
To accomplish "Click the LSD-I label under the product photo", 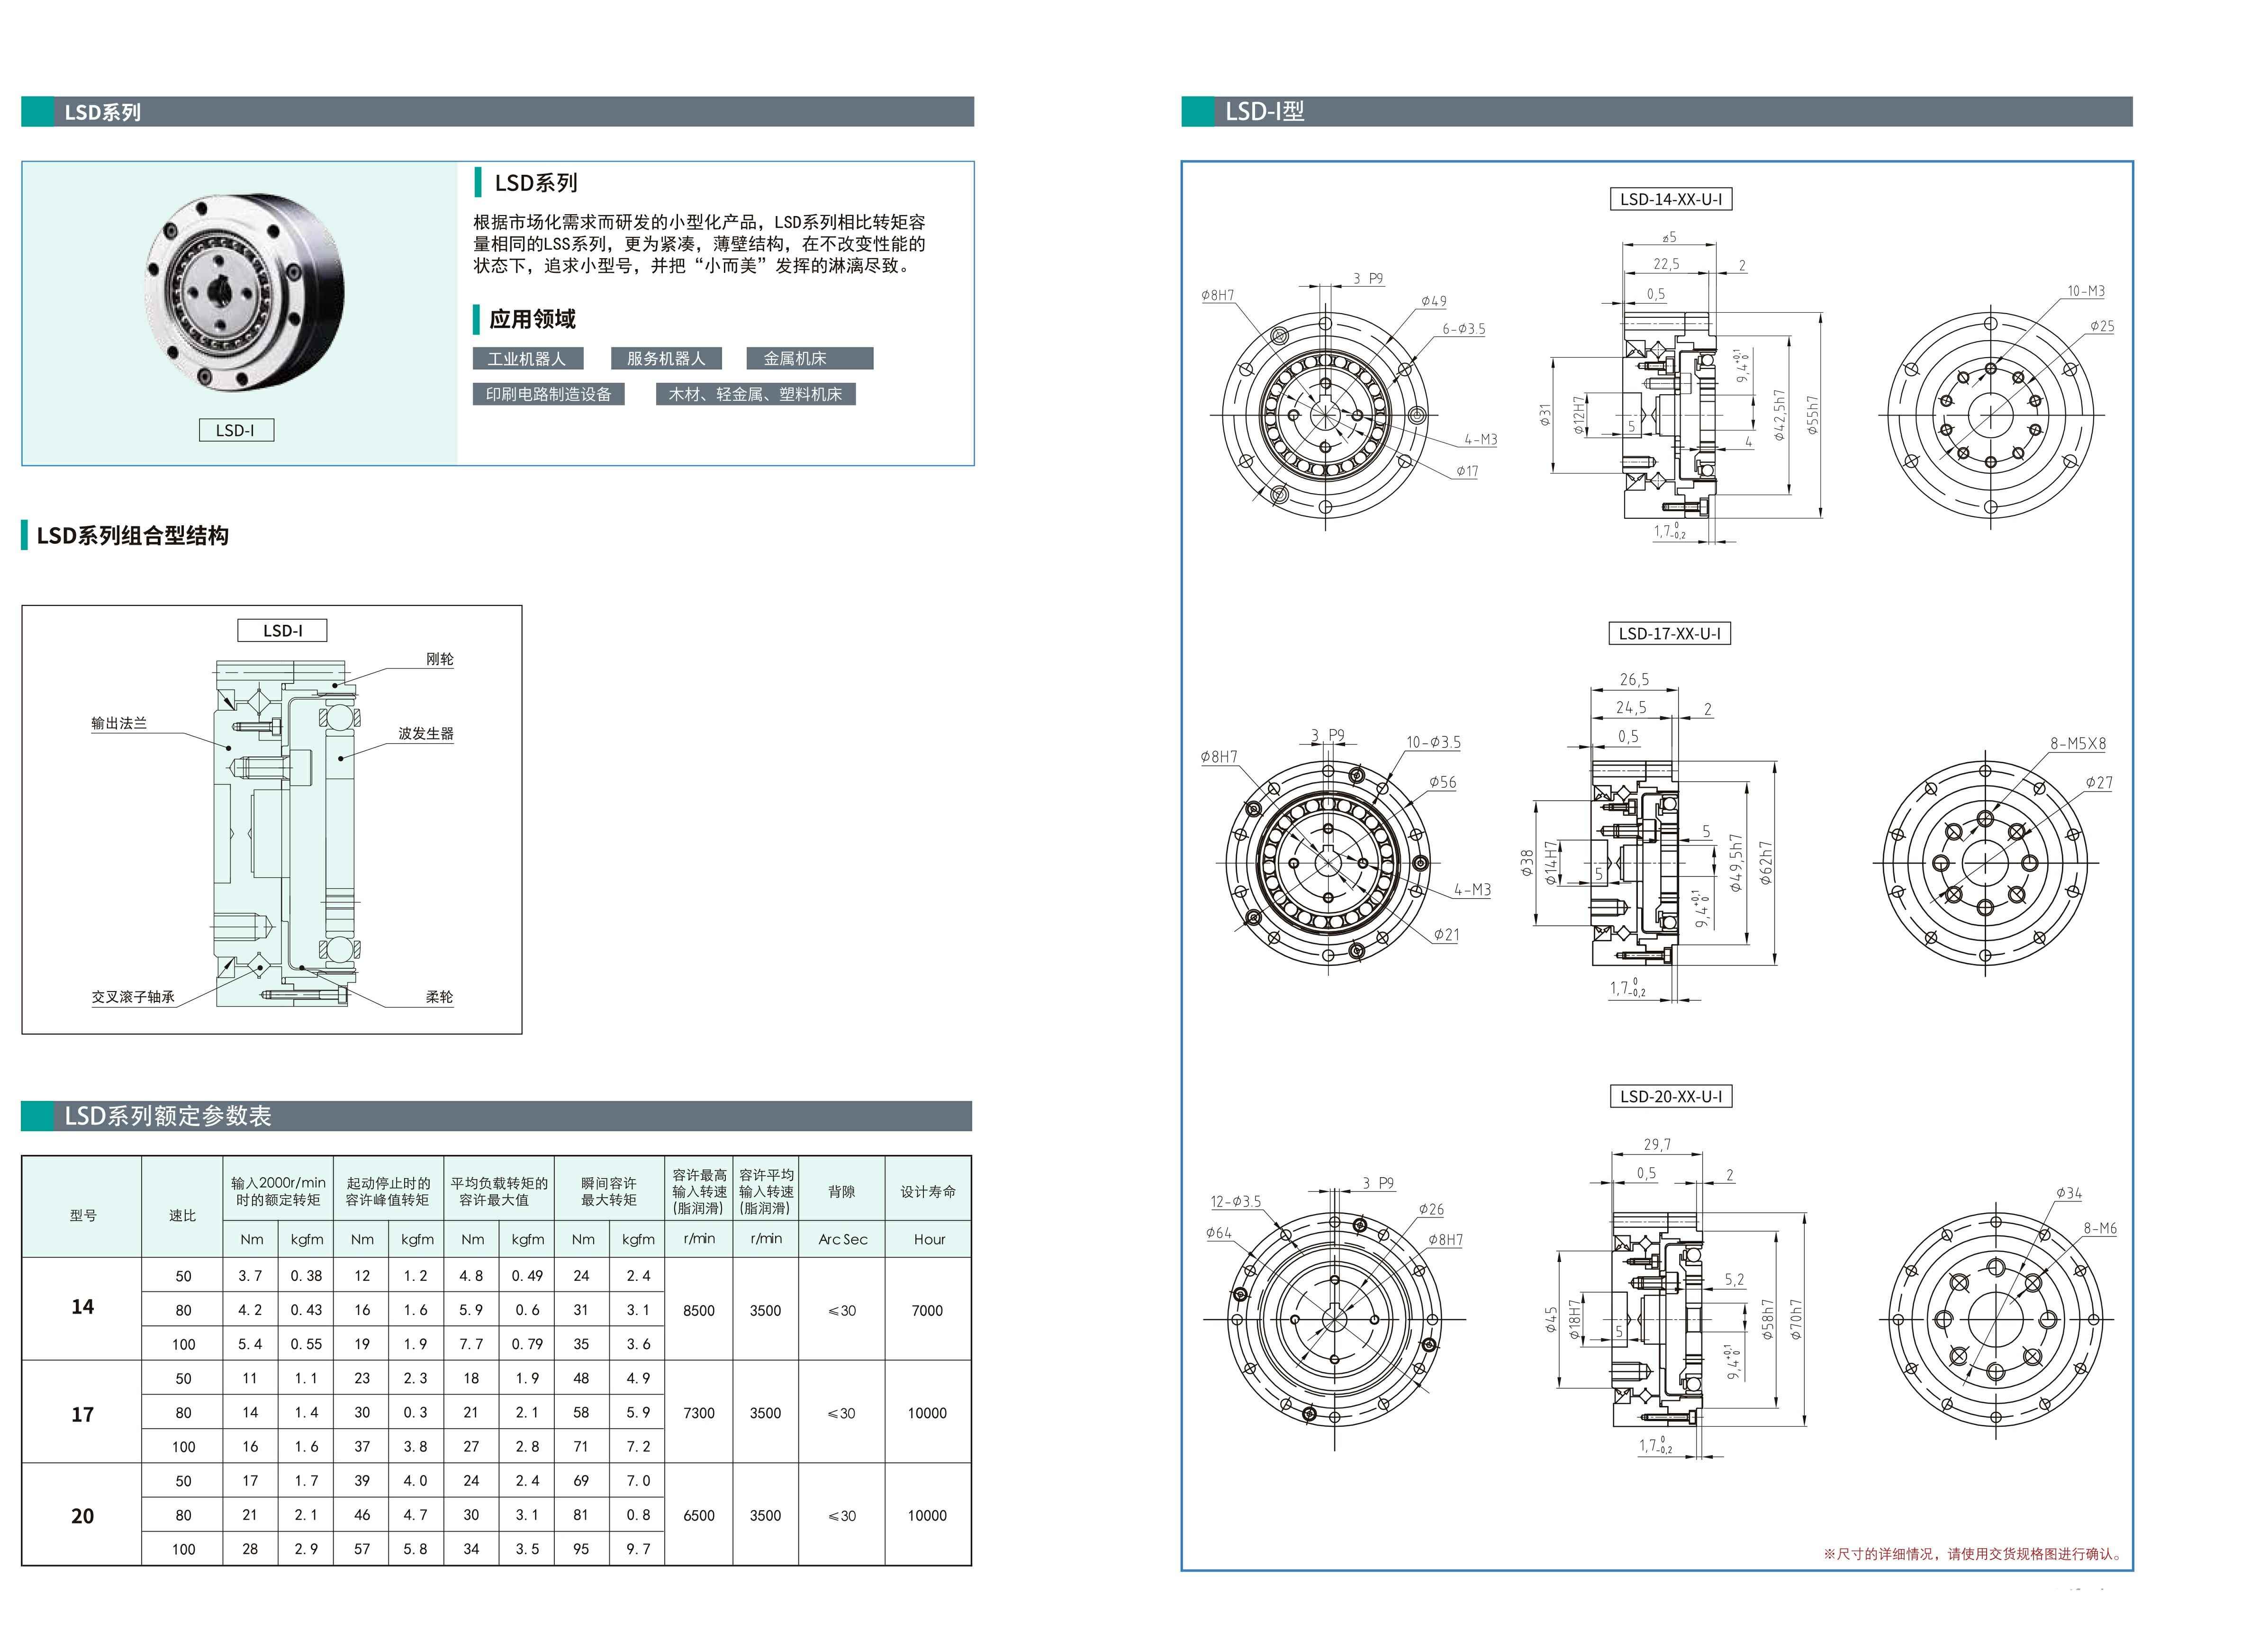I will [x=236, y=430].
